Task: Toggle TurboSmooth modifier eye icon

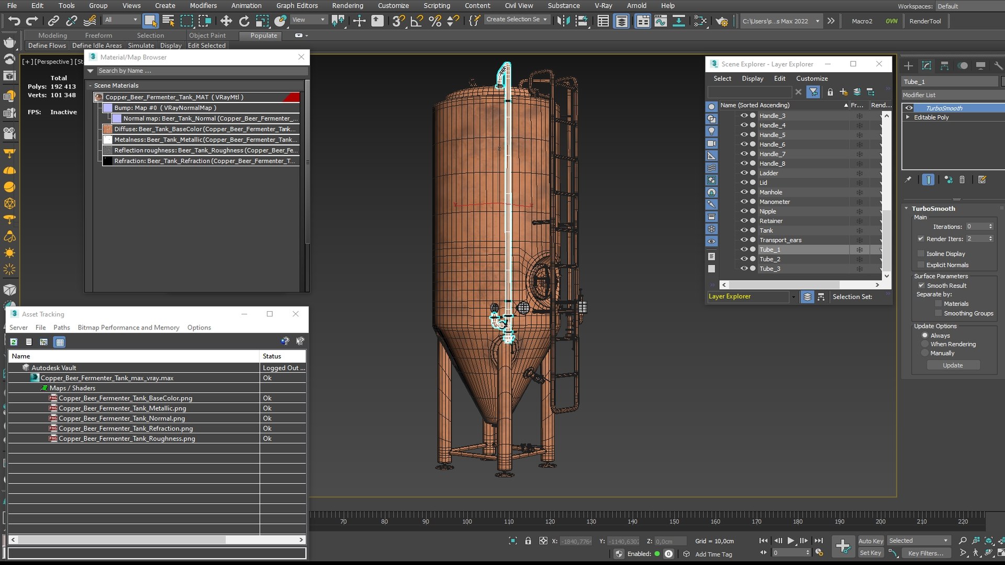Action: coord(909,108)
